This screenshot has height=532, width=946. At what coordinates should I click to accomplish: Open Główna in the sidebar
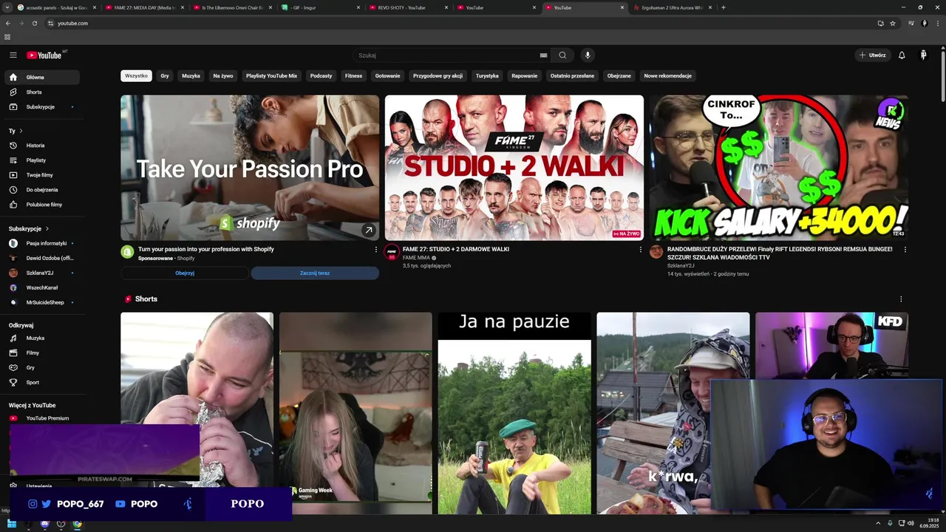(x=41, y=78)
